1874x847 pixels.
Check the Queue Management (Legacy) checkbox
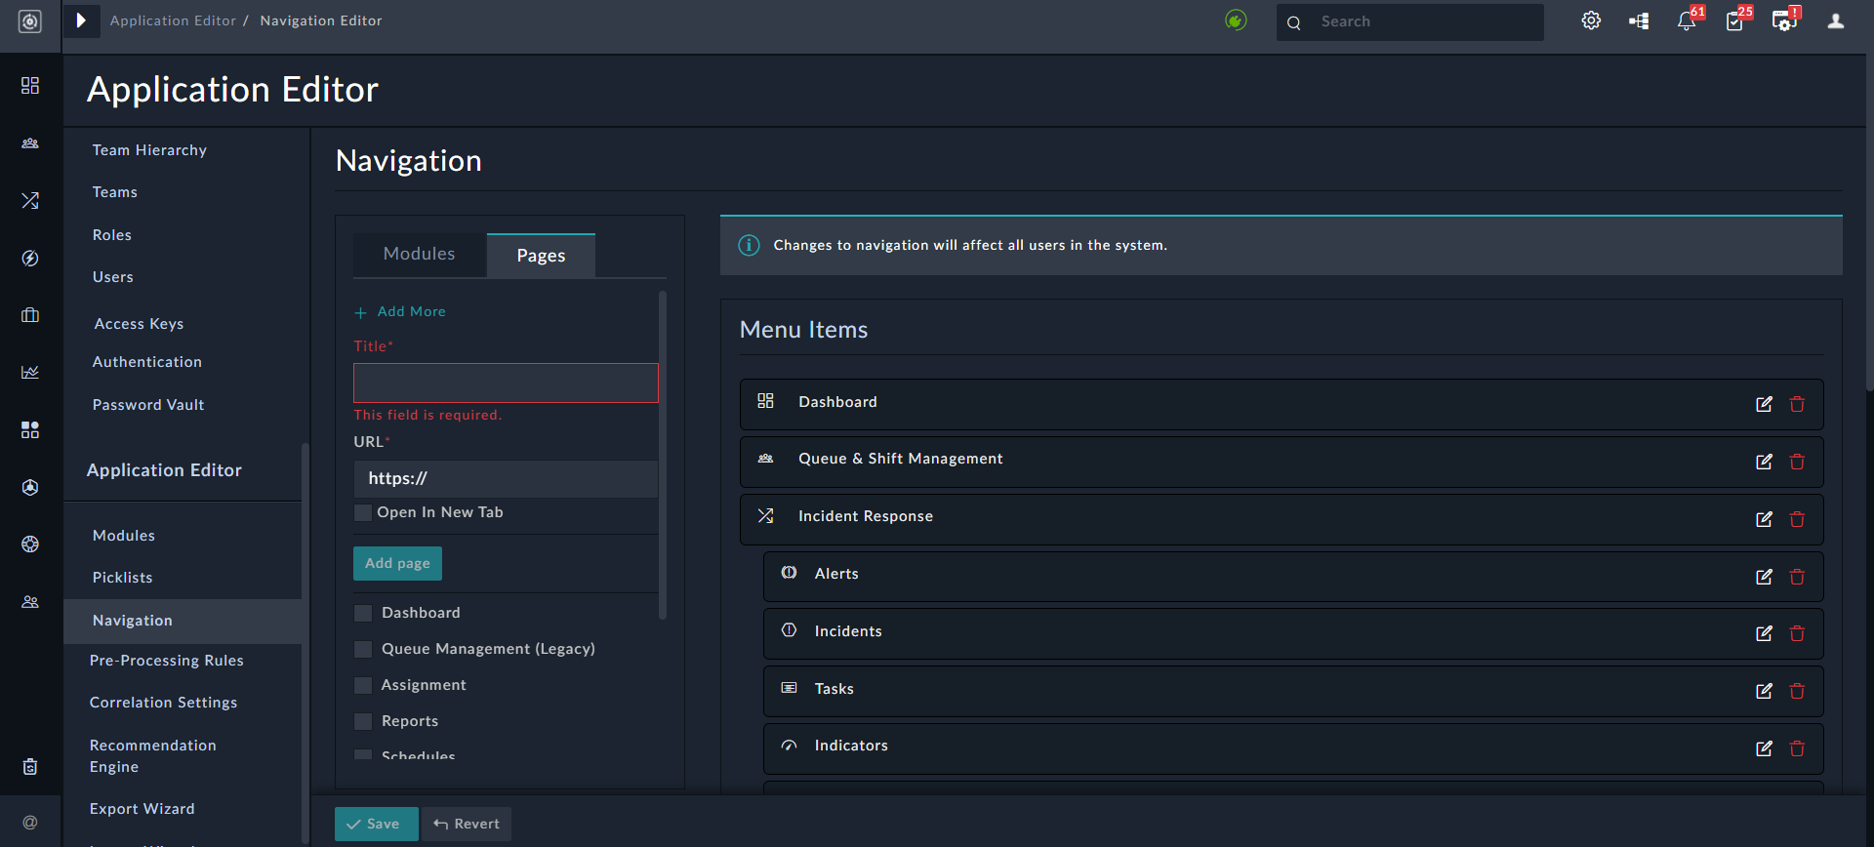[x=363, y=649]
